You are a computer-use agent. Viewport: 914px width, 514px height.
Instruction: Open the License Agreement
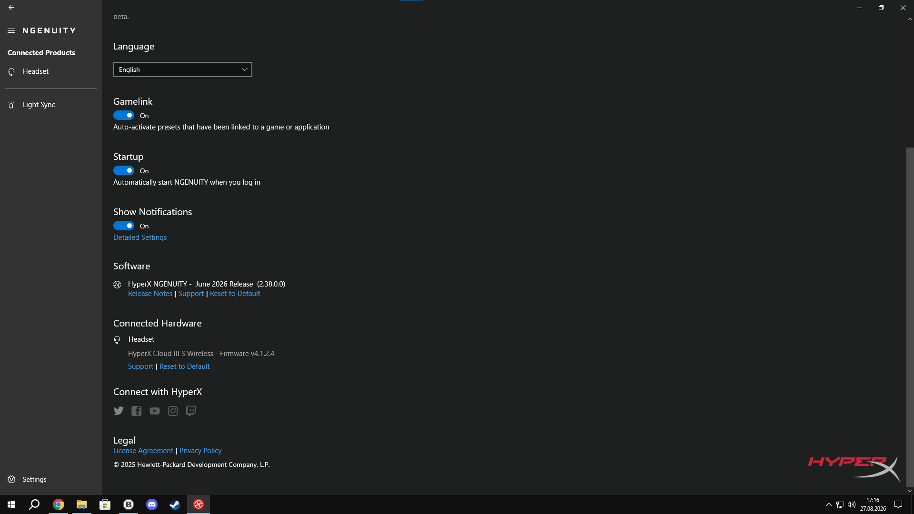click(143, 451)
